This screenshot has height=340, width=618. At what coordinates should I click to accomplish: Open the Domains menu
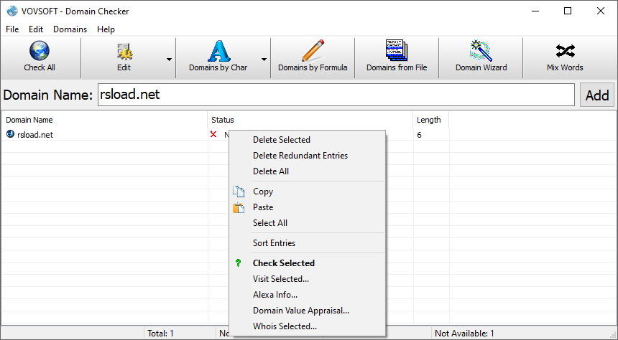click(70, 29)
